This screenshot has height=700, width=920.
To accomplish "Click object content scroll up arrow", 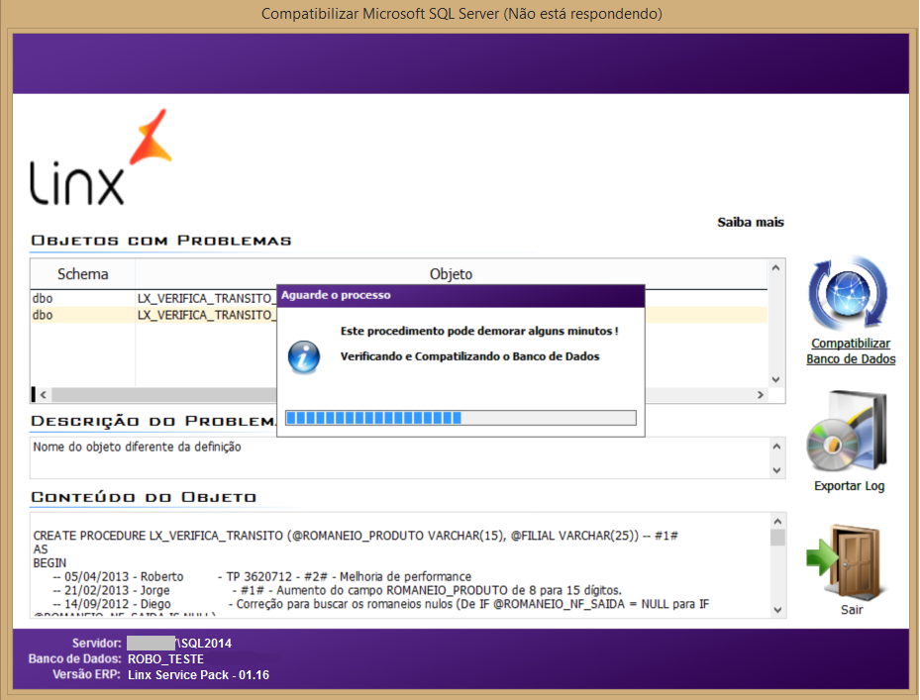I will click(x=777, y=521).
